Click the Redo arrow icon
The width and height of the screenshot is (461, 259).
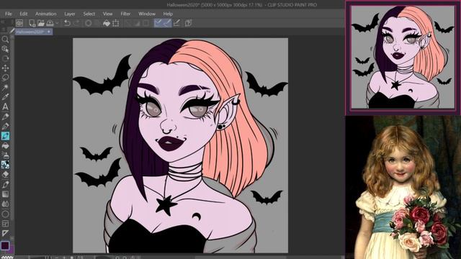click(76, 23)
